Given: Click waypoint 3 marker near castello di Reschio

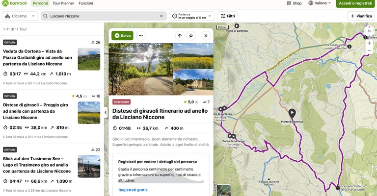Looking at the screenshot, I should pyautogui.click(x=350, y=47).
